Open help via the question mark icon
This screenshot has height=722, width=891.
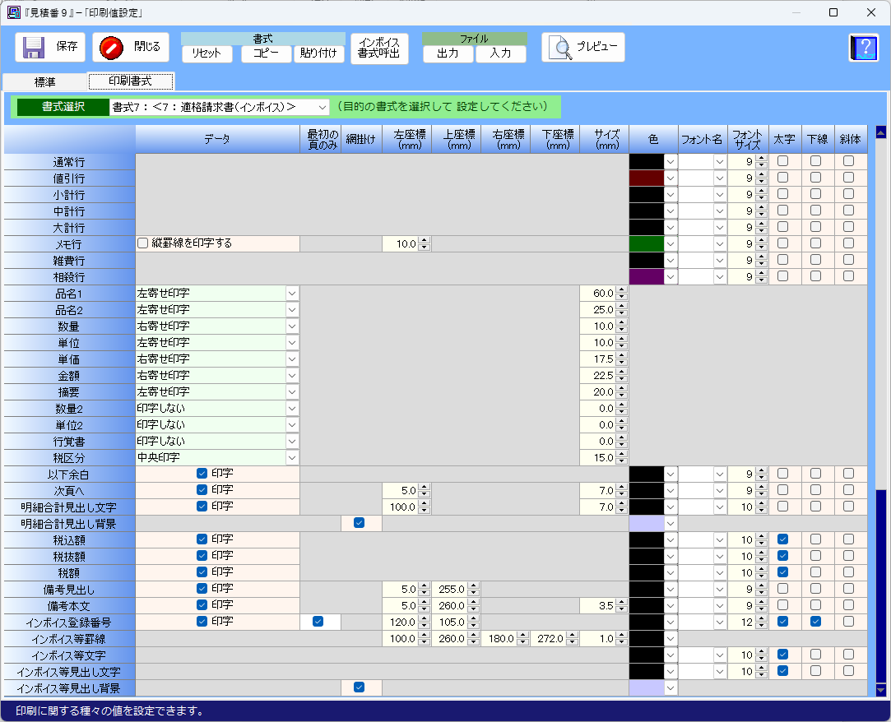click(864, 48)
